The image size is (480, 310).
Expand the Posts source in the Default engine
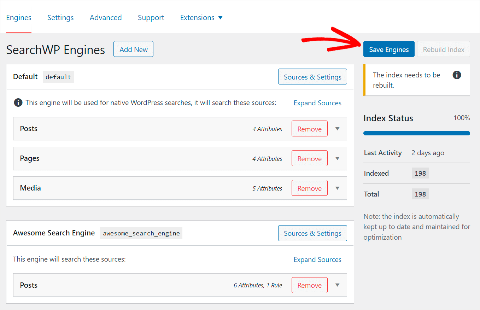pos(337,129)
